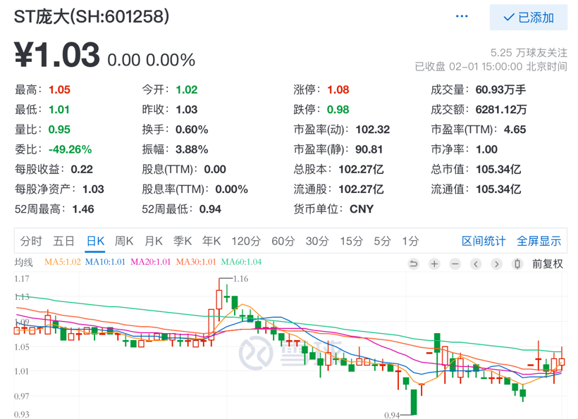Click the 52周最低 0.94 value
The width and height of the screenshot is (578, 419).
[x=210, y=209]
